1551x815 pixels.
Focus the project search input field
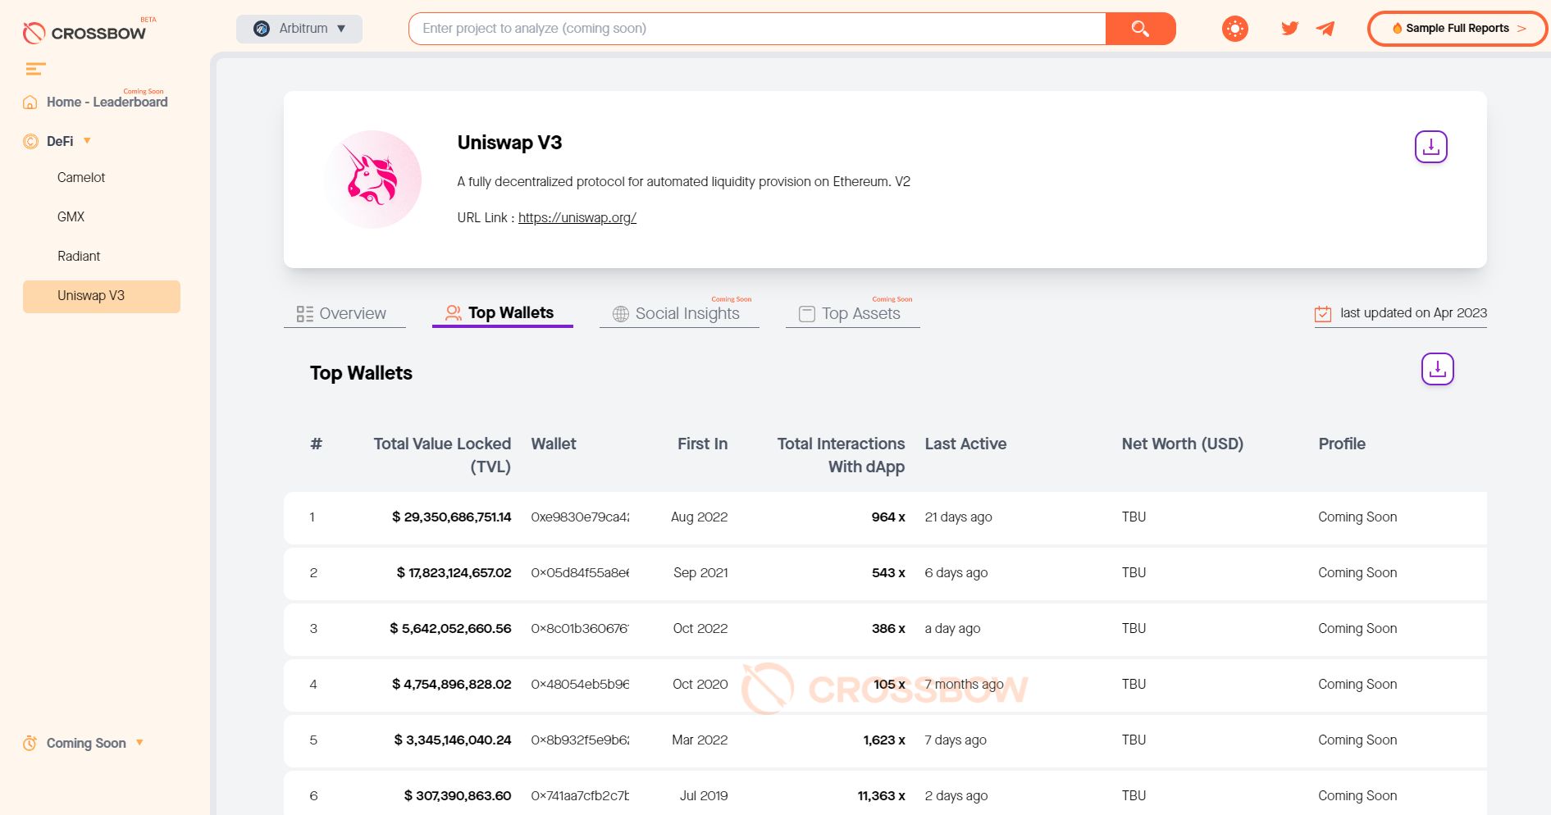tap(757, 29)
